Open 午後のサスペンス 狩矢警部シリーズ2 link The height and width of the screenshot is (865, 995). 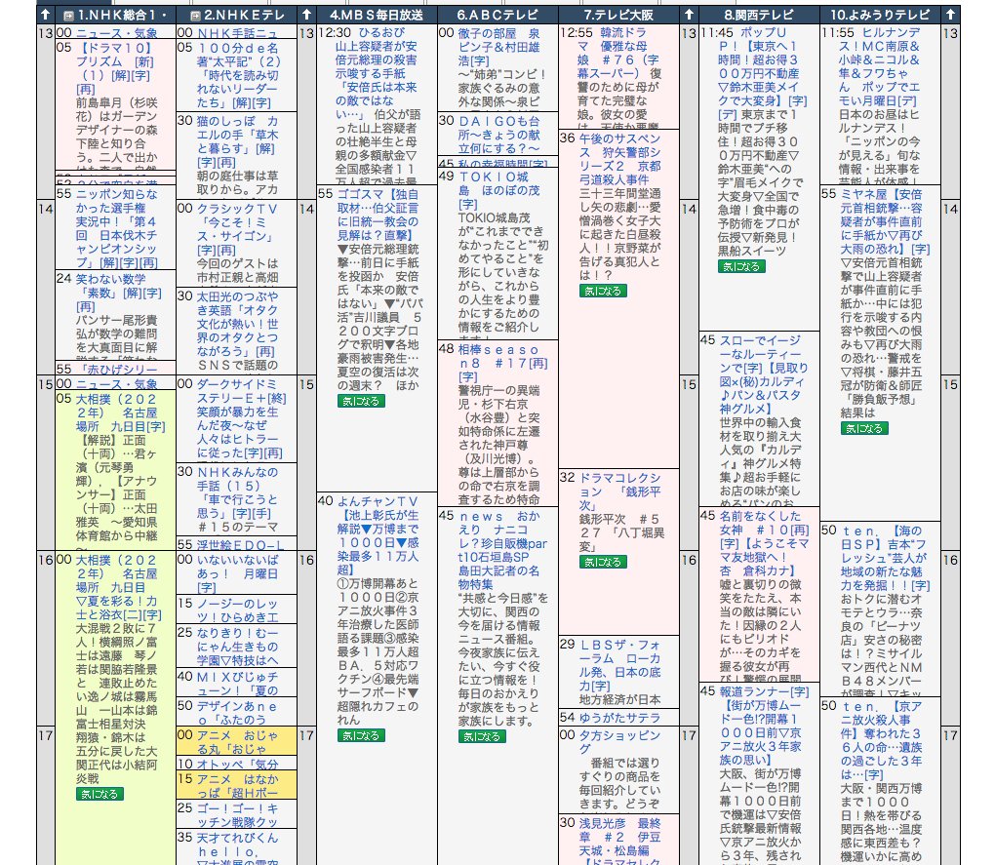coord(619,159)
